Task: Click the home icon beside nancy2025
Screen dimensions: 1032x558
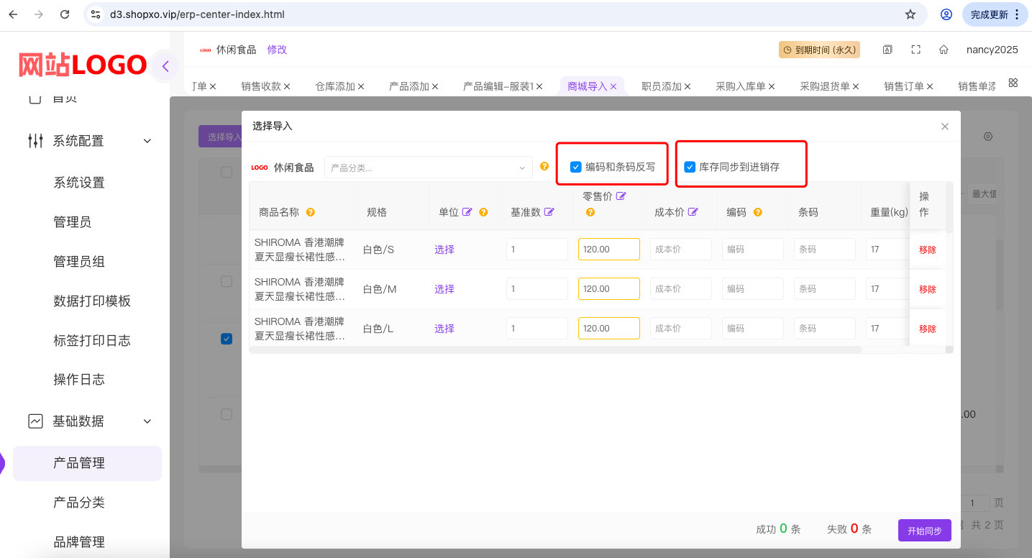Action: click(x=944, y=50)
